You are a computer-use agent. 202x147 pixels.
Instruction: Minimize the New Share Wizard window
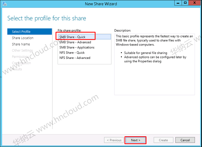tap(178, 3)
